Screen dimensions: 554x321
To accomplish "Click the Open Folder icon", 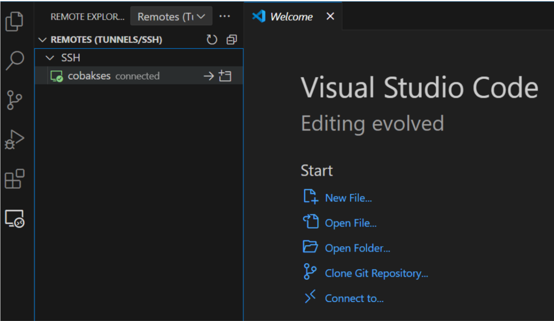I will pos(311,247).
